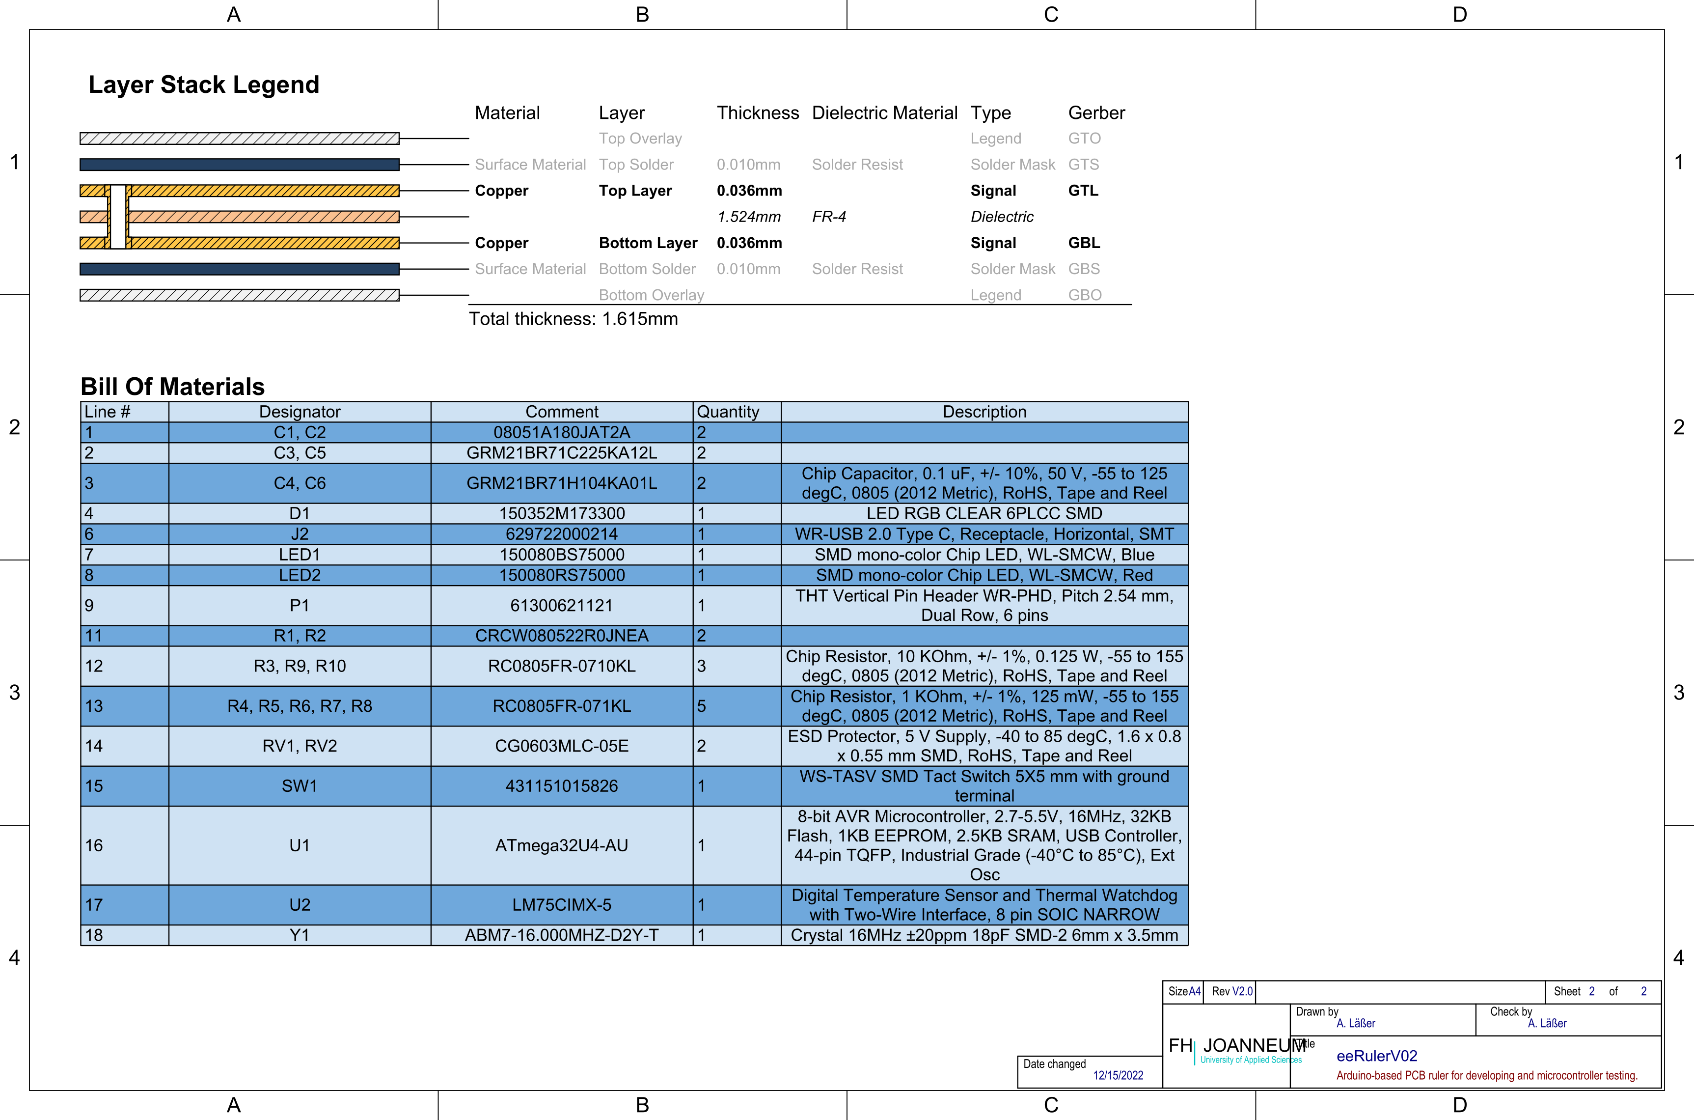Screen dimensions: 1694x1120
Task: Click 'Drawn by' name A. Läßer
Action: [1356, 1023]
